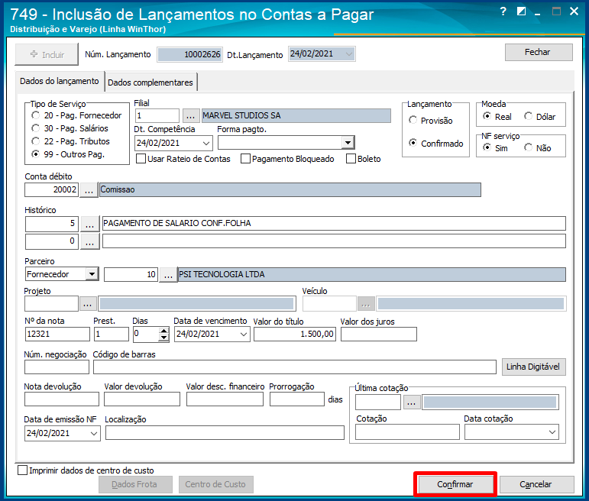The image size is (589, 501).
Task: Click the Nº da nota field
Action: pos(57,334)
